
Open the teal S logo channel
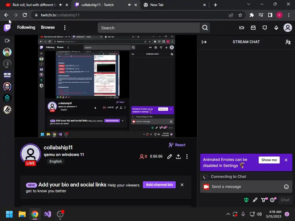click(7, 98)
